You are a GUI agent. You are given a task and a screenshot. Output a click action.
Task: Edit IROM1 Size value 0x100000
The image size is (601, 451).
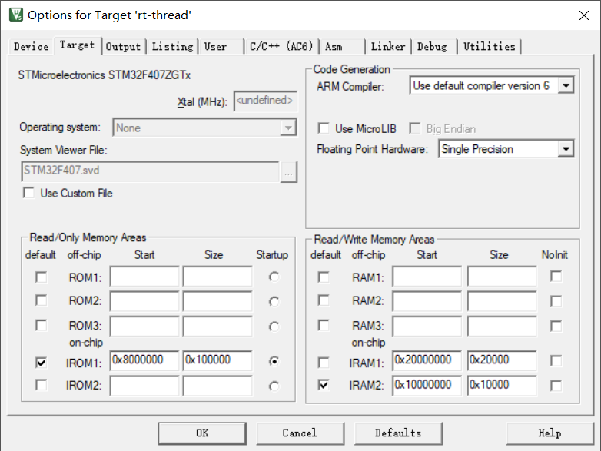tap(217, 360)
